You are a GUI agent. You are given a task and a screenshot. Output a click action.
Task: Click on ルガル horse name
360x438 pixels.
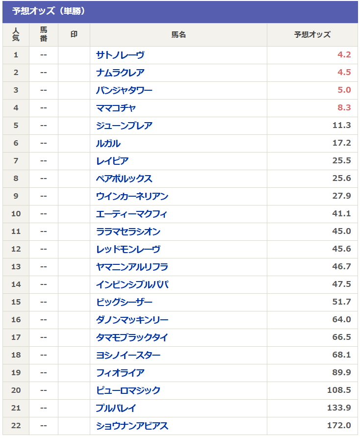(x=108, y=143)
